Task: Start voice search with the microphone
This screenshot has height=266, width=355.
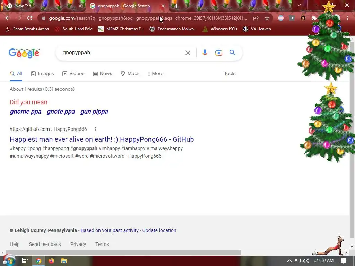Action: 205,53
